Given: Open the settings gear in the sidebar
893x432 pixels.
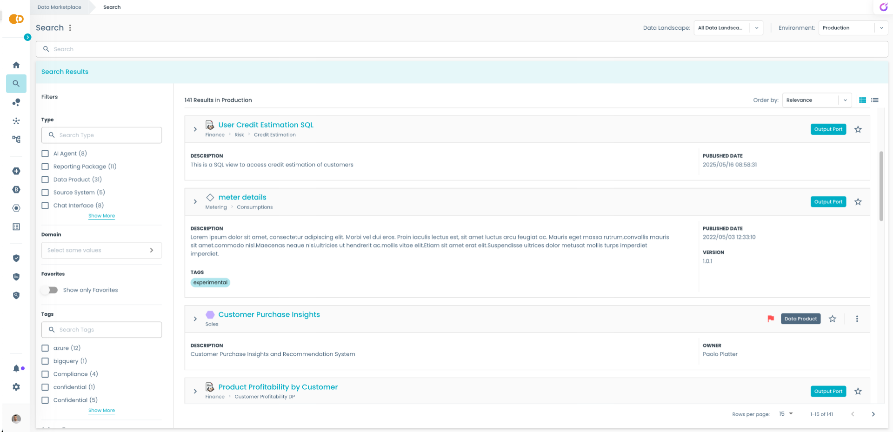Looking at the screenshot, I should click(16, 387).
